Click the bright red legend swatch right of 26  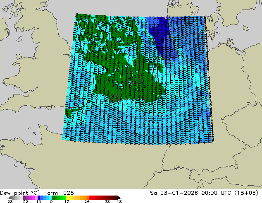(x=90, y=198)
